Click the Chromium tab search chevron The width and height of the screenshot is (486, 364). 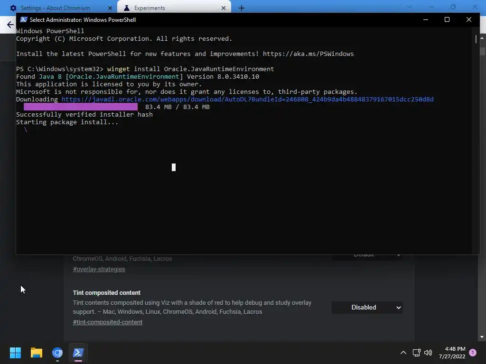[x=409, y=7]
